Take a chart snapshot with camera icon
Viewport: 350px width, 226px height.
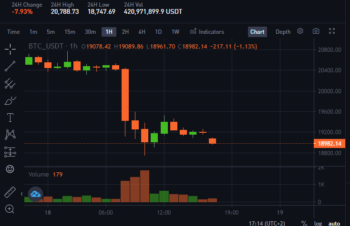coord(316,31)
